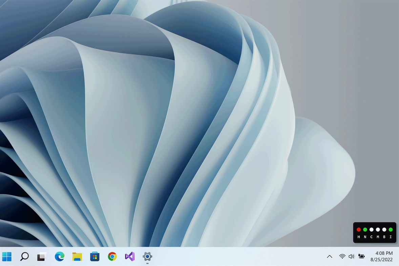The image size is (399, 266).
Task: Open the Microsoft Store app
Action: click(94, 257)
